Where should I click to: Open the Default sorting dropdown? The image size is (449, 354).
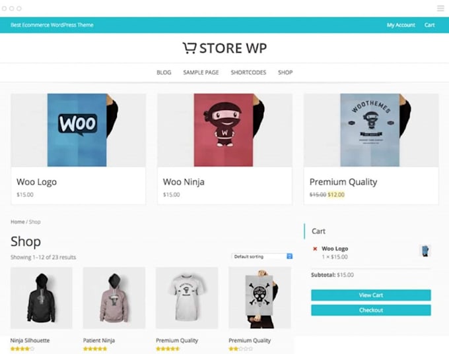coord(262,256)
